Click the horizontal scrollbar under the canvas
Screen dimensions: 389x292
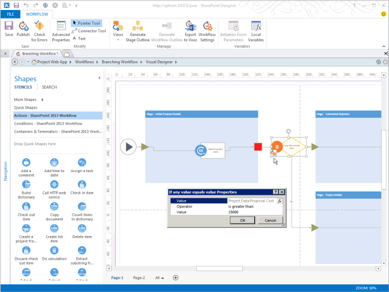click(212, 268)
